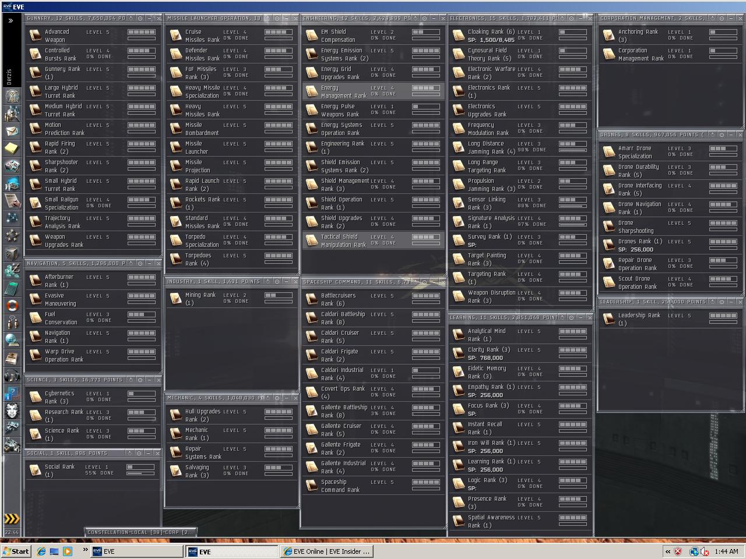Select the Warp Drive Operation Rank skill
This screenshot has width=746, height=559.
[93, 355]
